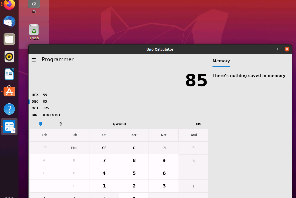Screen dimensions: 296x198
Task: Select the HEX number base
Action: point(118,95)
